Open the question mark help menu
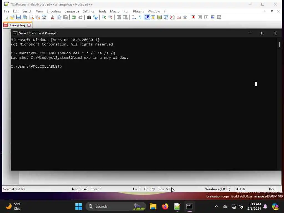The height and width of the screenshot is (213, 284). click(x=165, y=11)
